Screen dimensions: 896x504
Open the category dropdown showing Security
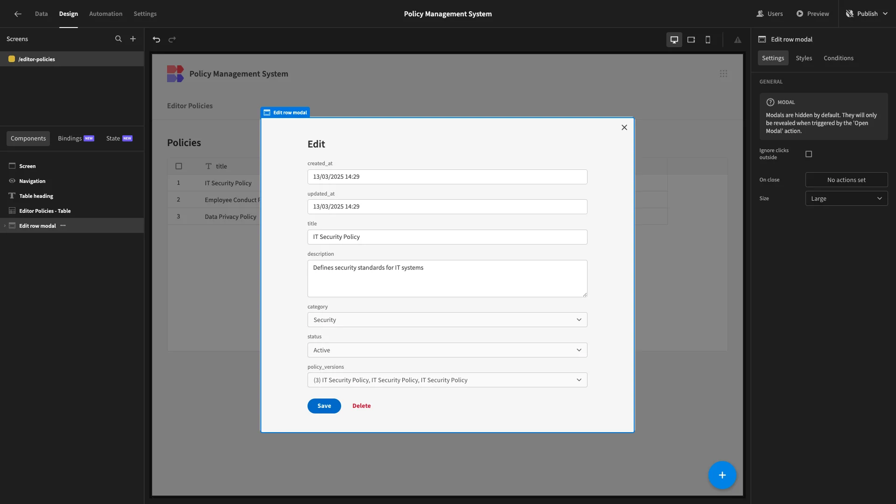[447, 320]
